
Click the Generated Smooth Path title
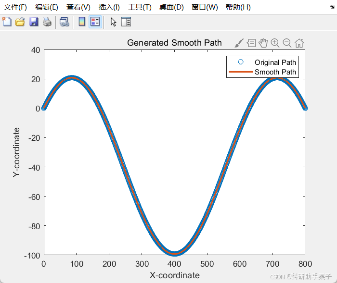[x=174, y=43]
